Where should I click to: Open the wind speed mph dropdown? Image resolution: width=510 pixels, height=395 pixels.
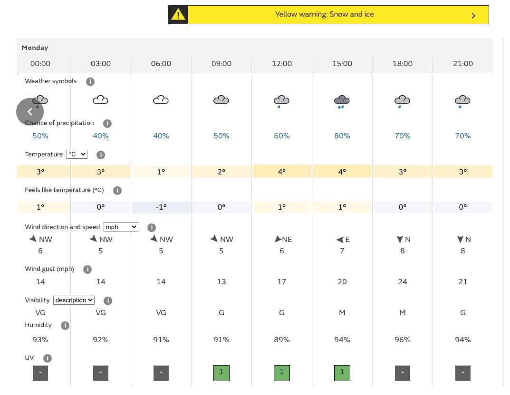(121, 227)
